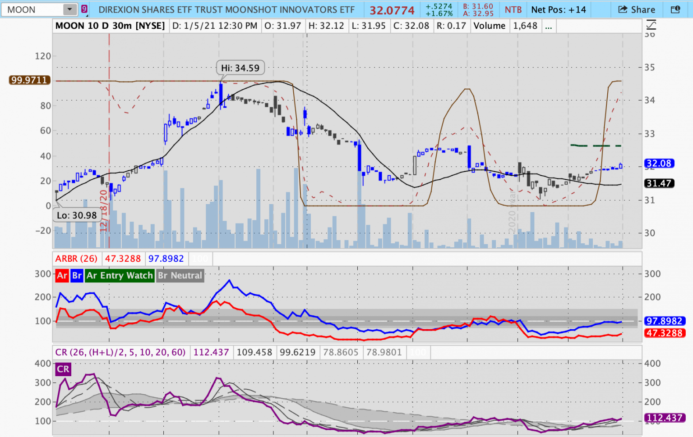Click the magenta number 9 link icon
Viewport: 693px width, 437px height.
coord(84,9)
